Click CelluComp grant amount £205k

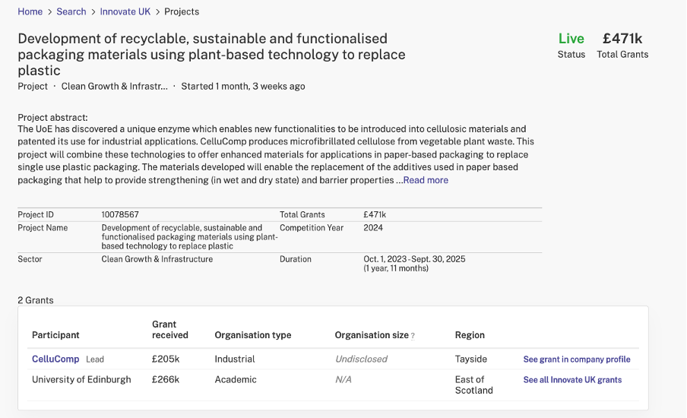(x=166, y=359)
